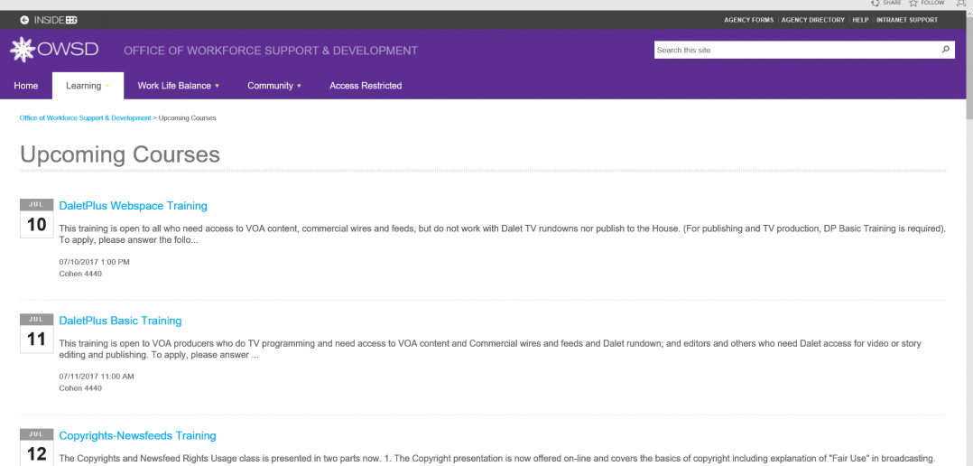The height and width of the screenshot is (466, 973).
Task: Click the Copyrights and Newsfeed description text
Action: [x=497, y=459]
